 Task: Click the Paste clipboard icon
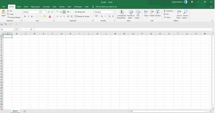pos(4,12)
